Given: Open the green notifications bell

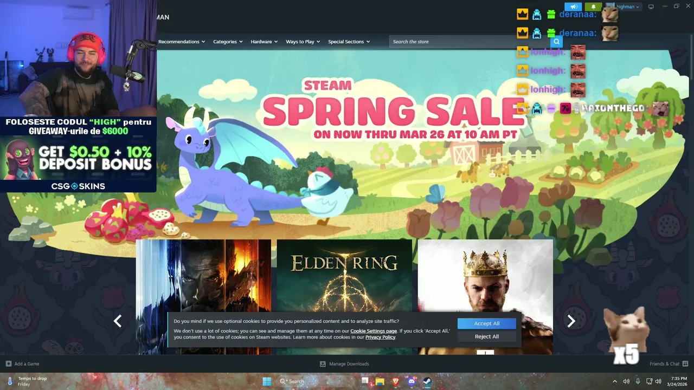Looking at the screenshot, I should tap(593, 7).
